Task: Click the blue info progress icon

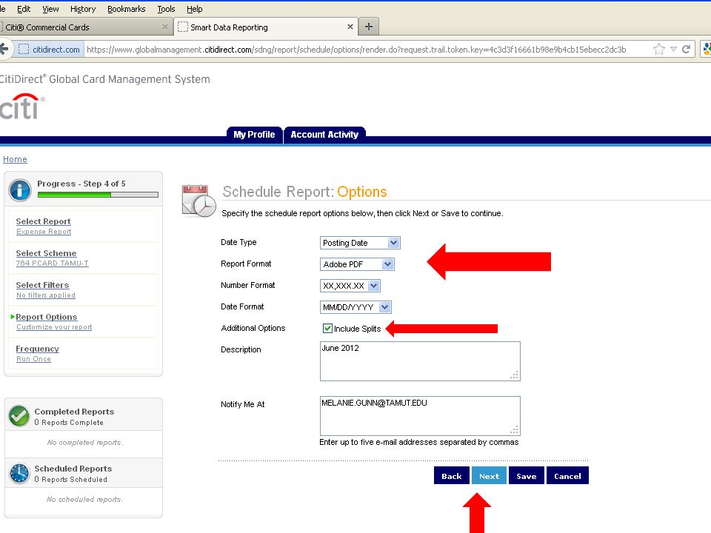Action: coord(20,190)
